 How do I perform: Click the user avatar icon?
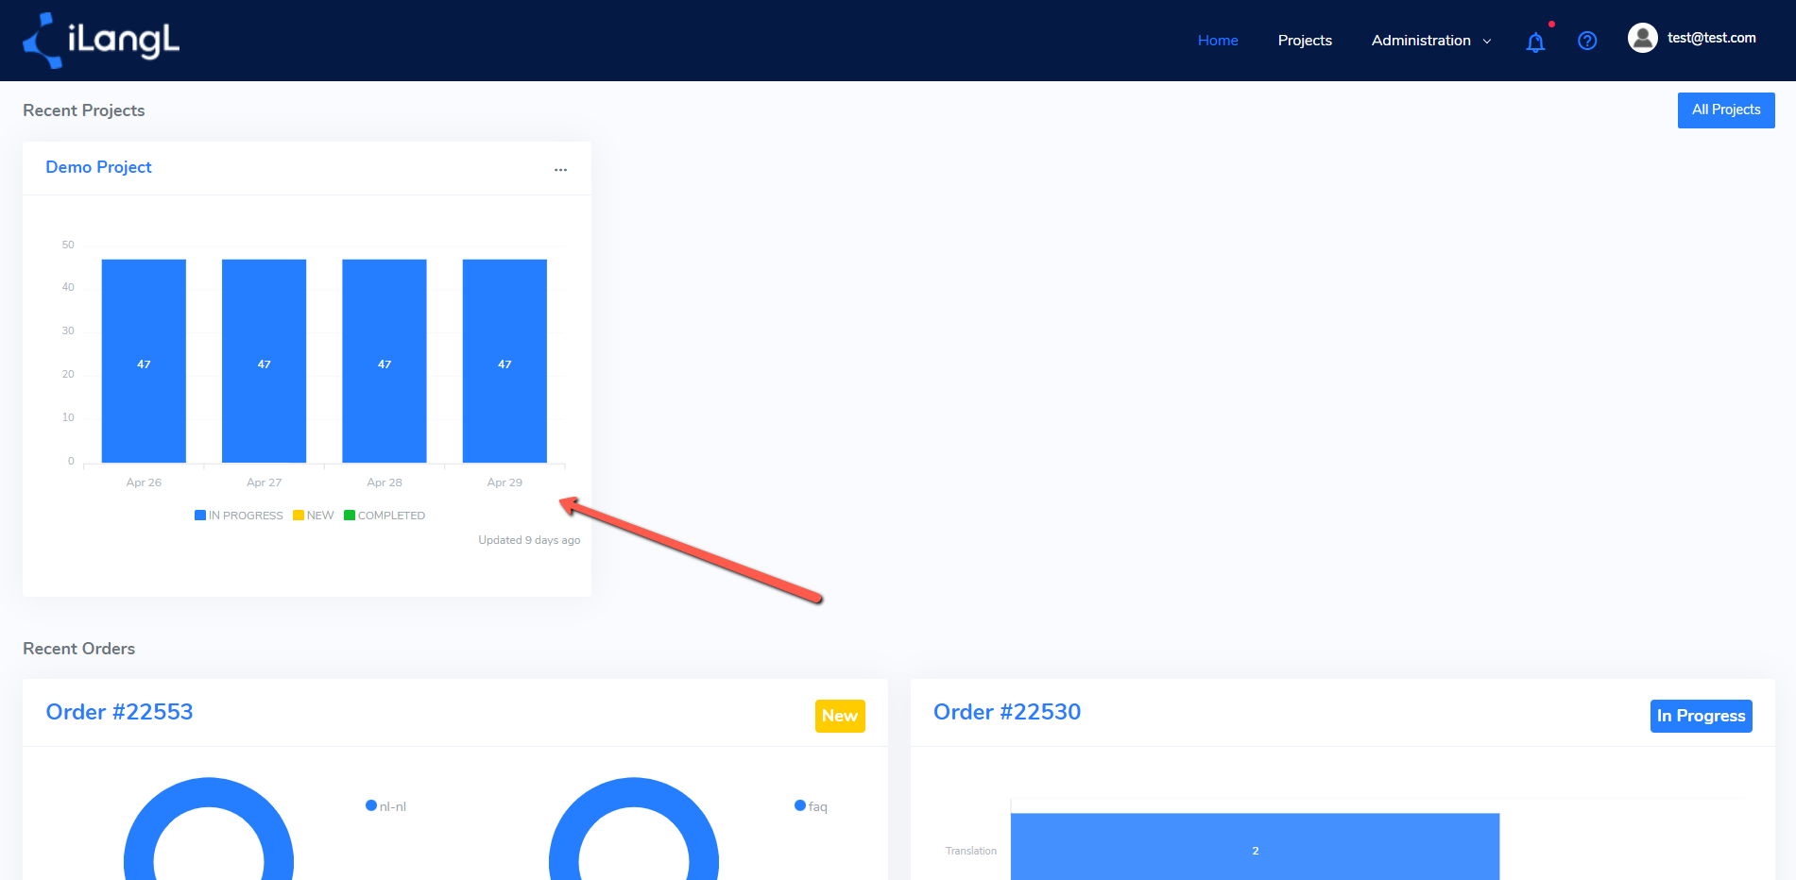click(1642, 38)
